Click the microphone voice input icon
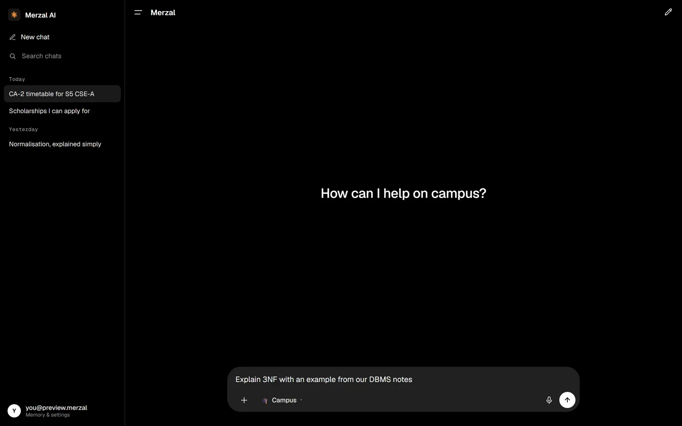Screen dimensions: 682x426 tap(549, 400)
